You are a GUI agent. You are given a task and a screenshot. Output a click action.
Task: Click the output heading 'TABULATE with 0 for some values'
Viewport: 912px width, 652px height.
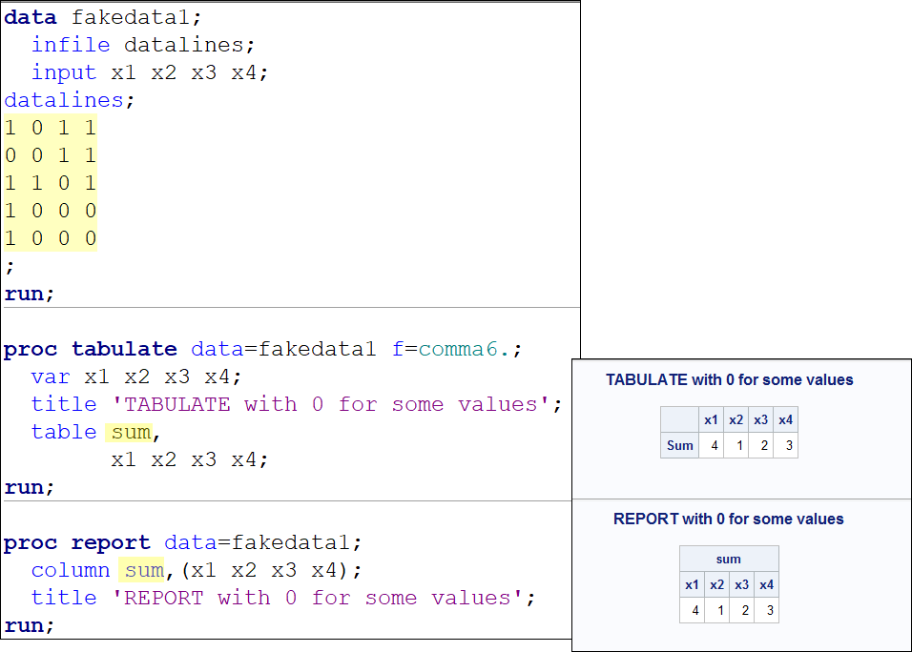pos(729,379)
